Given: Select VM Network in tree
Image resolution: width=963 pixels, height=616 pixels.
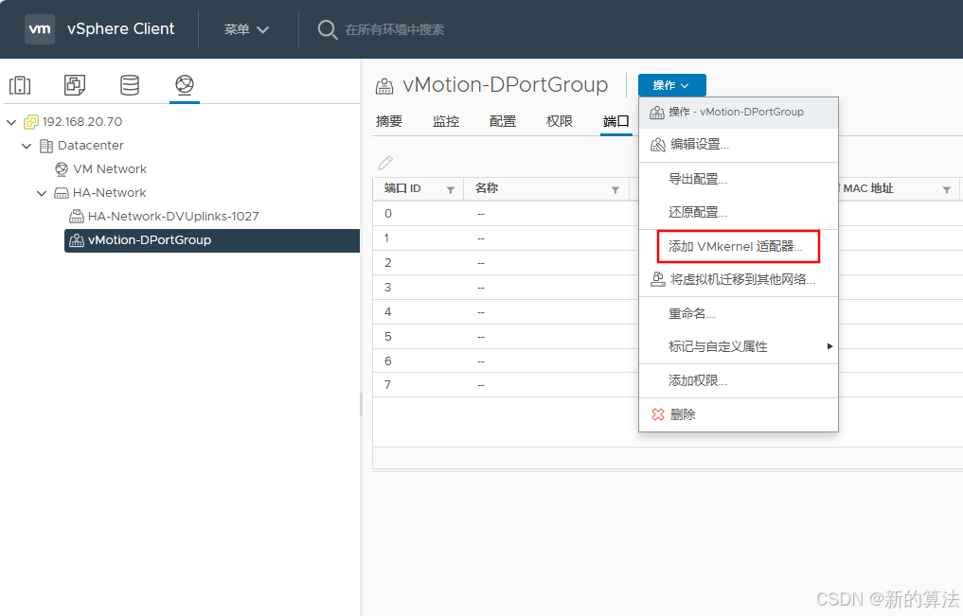Looking at the screenshot, I should [x=109, y=168].
